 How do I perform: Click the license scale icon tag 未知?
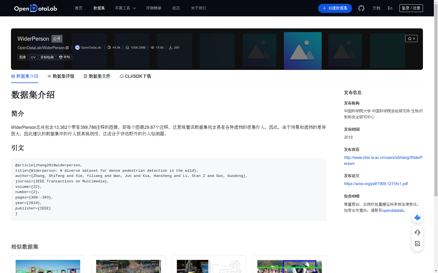tap(64, 57)
